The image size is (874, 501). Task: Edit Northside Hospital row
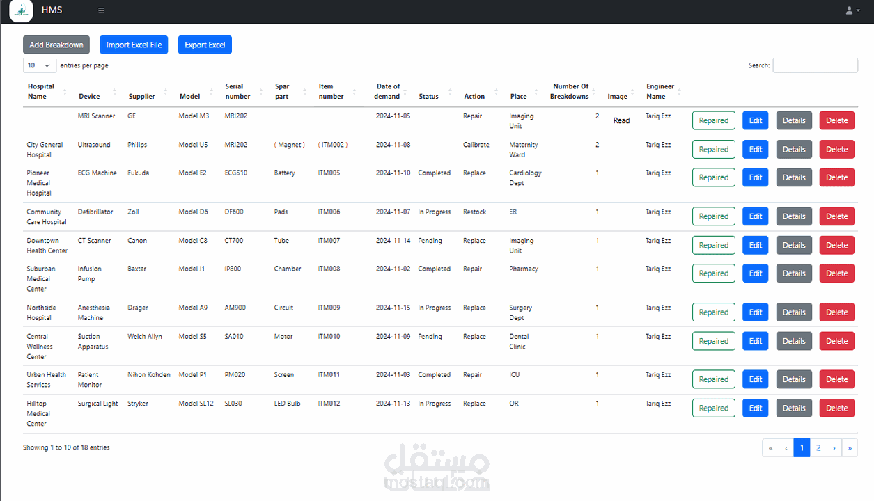pyautogui.click(x=756, y=312)
